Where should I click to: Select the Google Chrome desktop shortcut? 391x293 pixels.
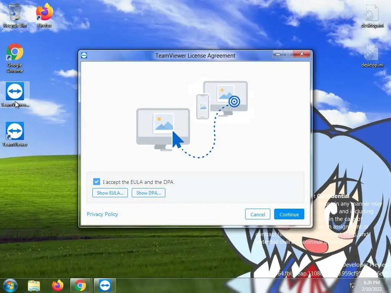click(15, 58)
